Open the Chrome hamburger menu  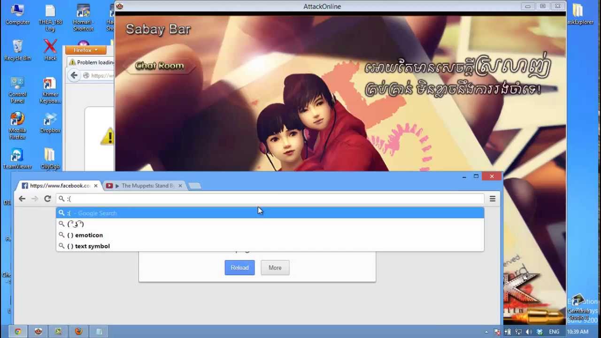[493, 199]
